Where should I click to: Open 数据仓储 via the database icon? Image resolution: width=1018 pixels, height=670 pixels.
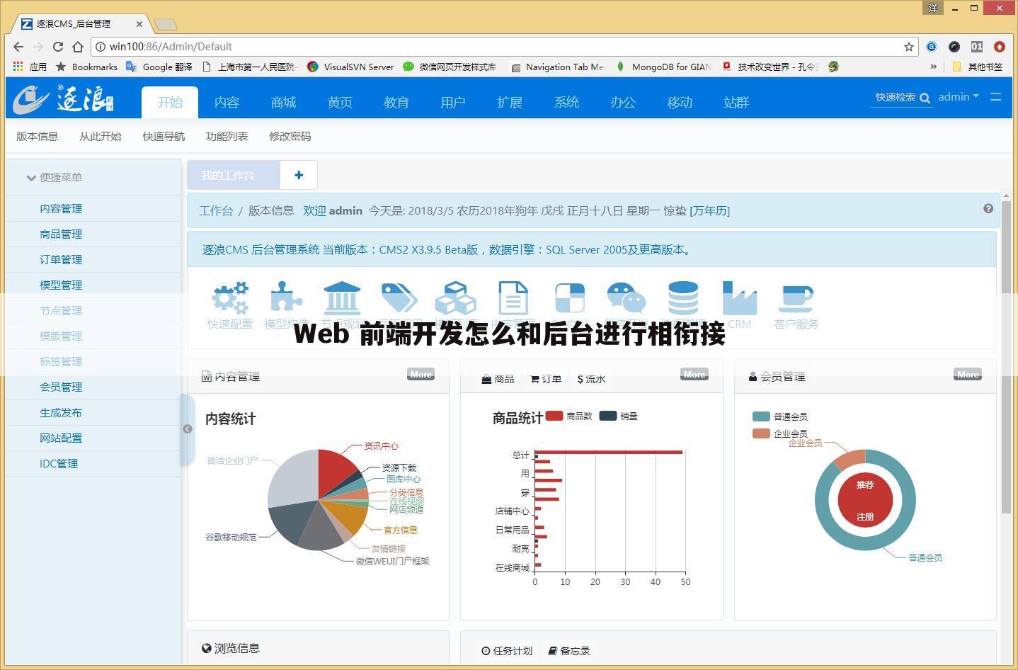[682, 297]
